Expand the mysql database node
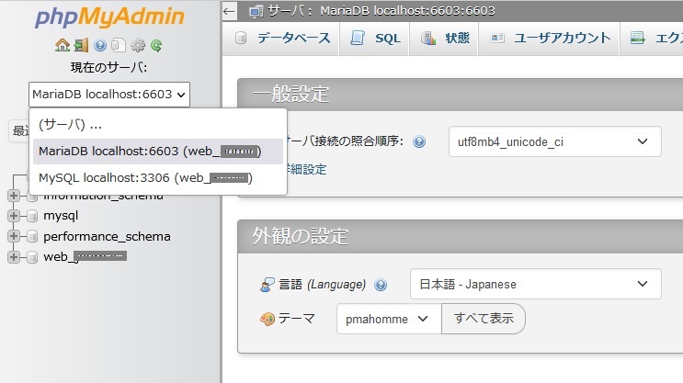 [x=14, y=216]
